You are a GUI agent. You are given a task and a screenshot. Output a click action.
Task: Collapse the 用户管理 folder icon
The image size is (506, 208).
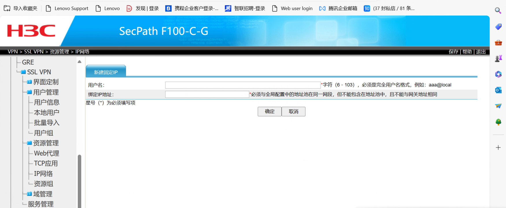[x=29, y=92]
